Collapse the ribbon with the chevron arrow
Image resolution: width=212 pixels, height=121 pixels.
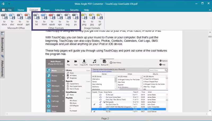click(210, 10)
